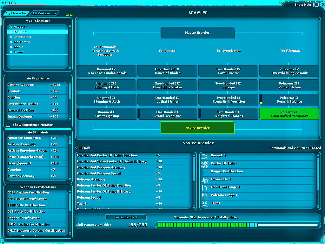Image resolution: width=325 pixels, height=244 pixels.
Task: Click the Polearm Accuracy skill mod row
Action: tap(134, 180)
